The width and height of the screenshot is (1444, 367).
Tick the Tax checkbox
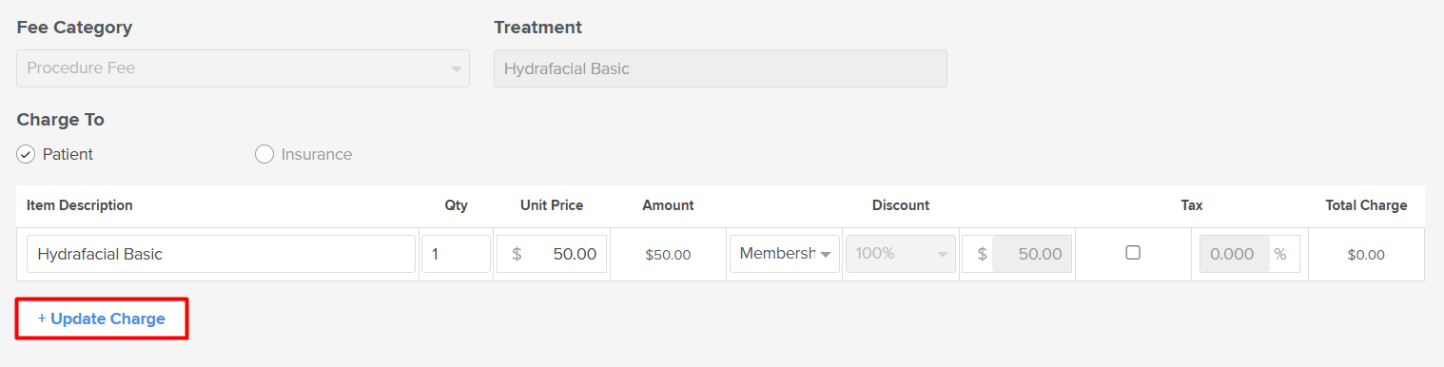(x=1132, y=253)
